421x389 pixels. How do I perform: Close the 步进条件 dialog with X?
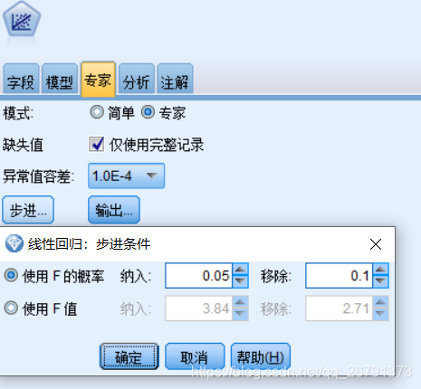pyautogui.click(x=376, y=244)
